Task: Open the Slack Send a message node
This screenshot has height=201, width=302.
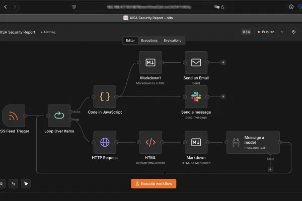Action: tap(196, 96)
